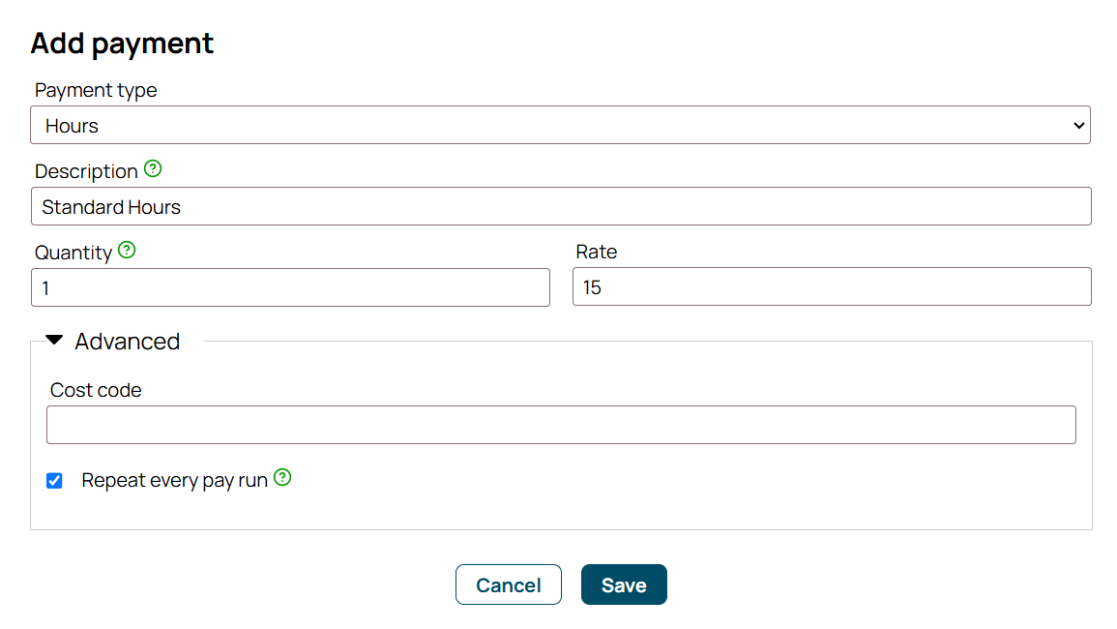This screenshot has height=629, width=1117.
Task: Click the Advanced section heading text
Action: click(128, 342)
